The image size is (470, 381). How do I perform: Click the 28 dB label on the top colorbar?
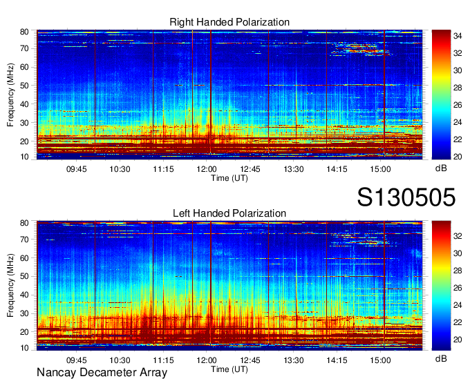(x=458, y=88)
